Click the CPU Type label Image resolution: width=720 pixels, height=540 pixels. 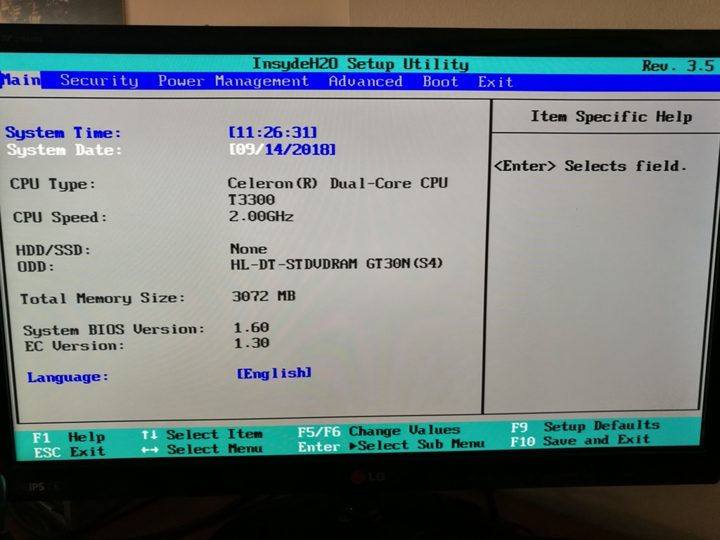click(53, 184)
